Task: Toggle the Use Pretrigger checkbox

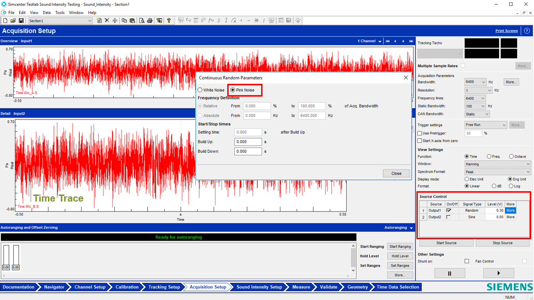Action: pyautogui.click(x=420, y=133)
